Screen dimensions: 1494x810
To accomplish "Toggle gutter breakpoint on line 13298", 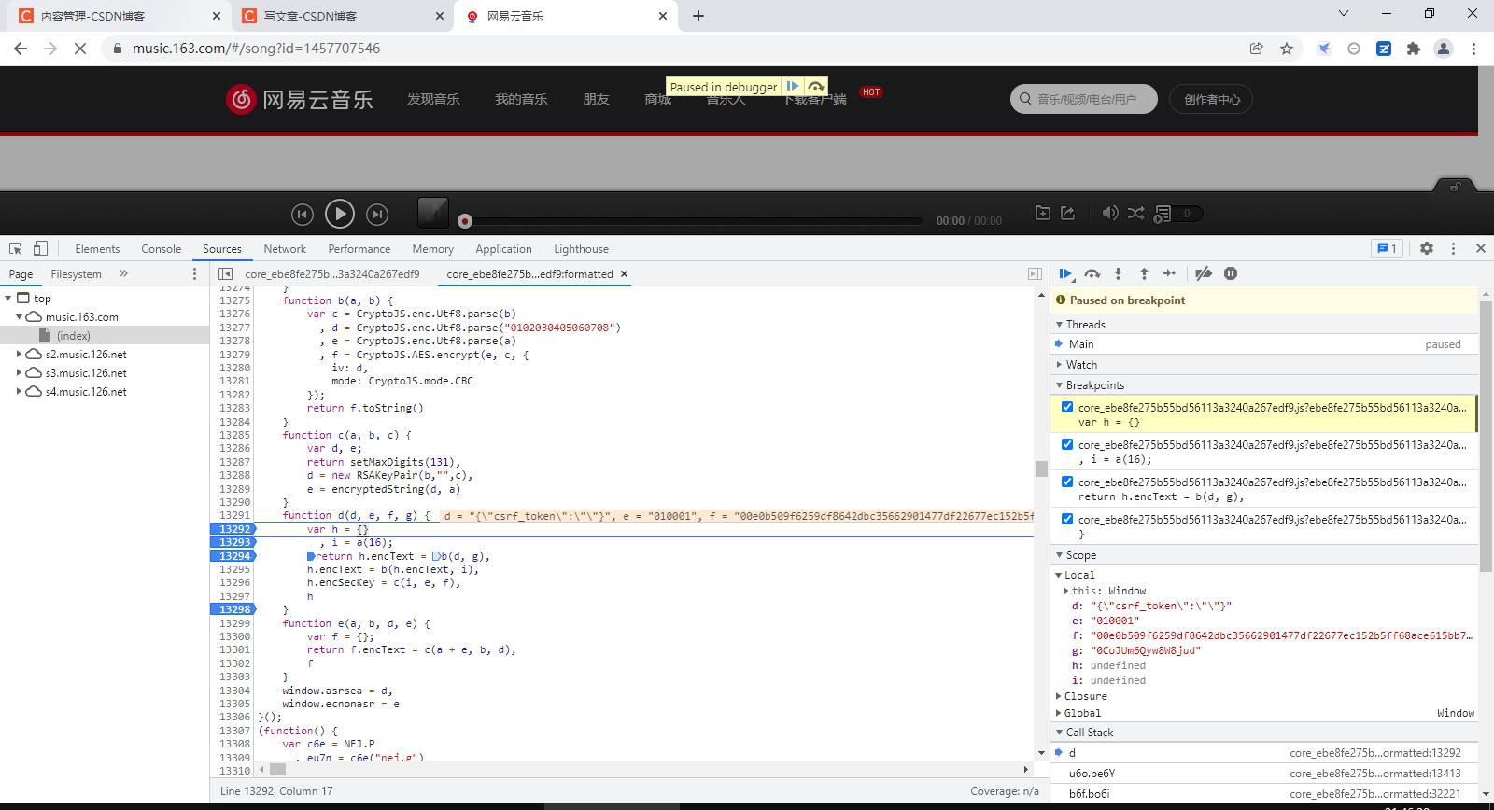I will click(x=233, y=609).
